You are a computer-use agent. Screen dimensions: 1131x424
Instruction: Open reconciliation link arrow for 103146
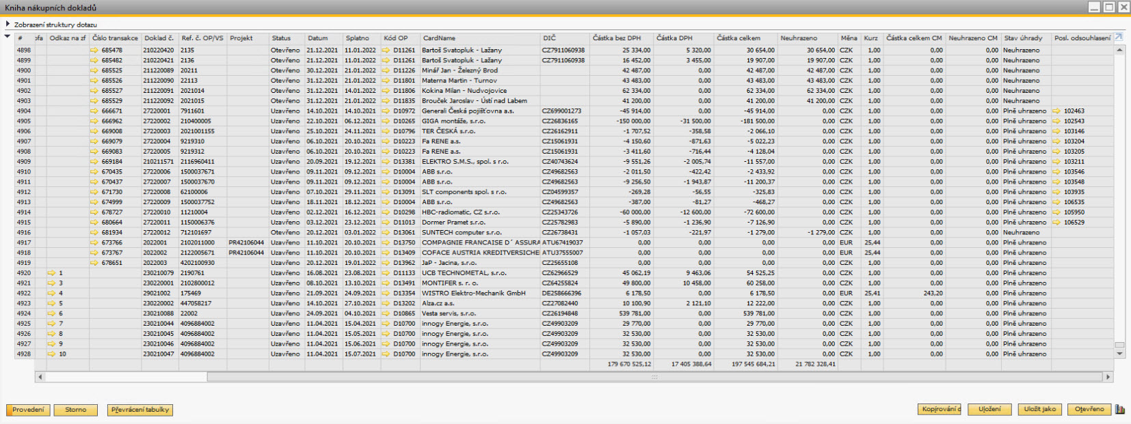1057,131
